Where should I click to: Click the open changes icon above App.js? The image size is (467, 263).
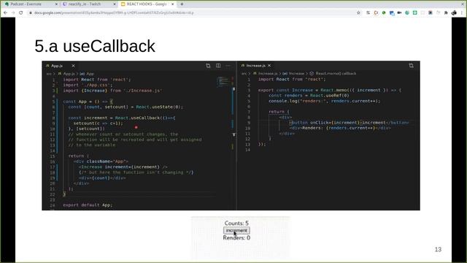coord(208,66)
